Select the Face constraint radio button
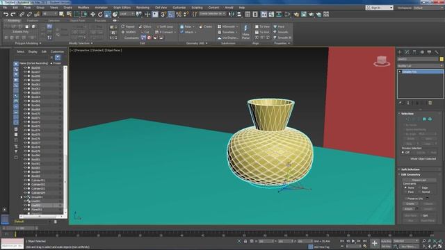Image resolution: width=445 pixels, height=250 pixels. (405, 192)
